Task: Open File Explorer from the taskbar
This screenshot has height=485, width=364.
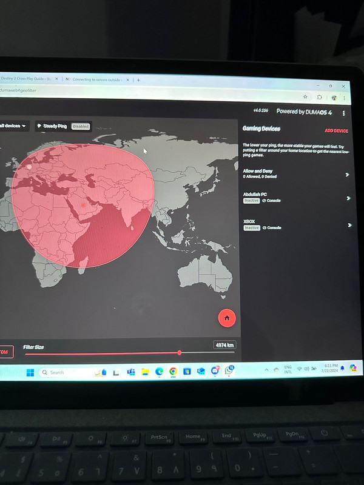Action: pos(145,372)
